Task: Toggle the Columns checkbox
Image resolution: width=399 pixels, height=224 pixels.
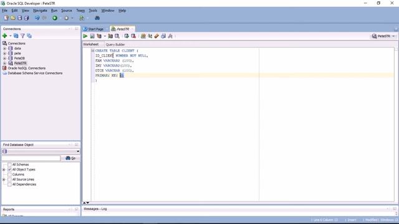Action: [x=9, y=174]
